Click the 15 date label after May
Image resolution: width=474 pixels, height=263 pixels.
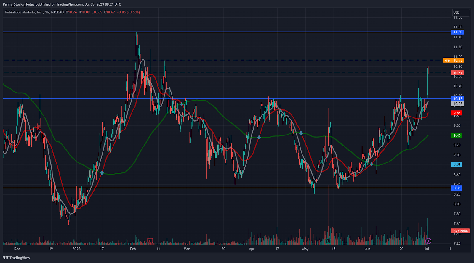(x=334, y=249)
